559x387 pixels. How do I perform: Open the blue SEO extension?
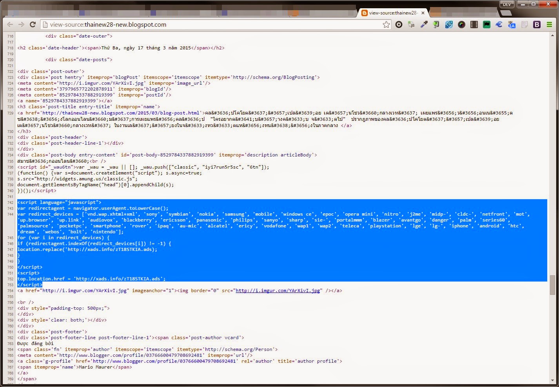click(x=449, y=24)
